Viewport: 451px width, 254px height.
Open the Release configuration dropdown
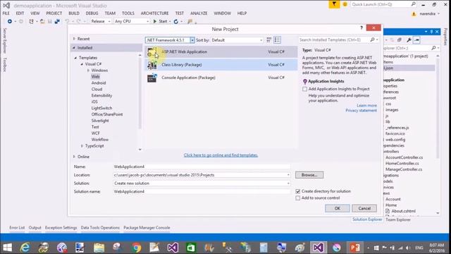(109, 21)
